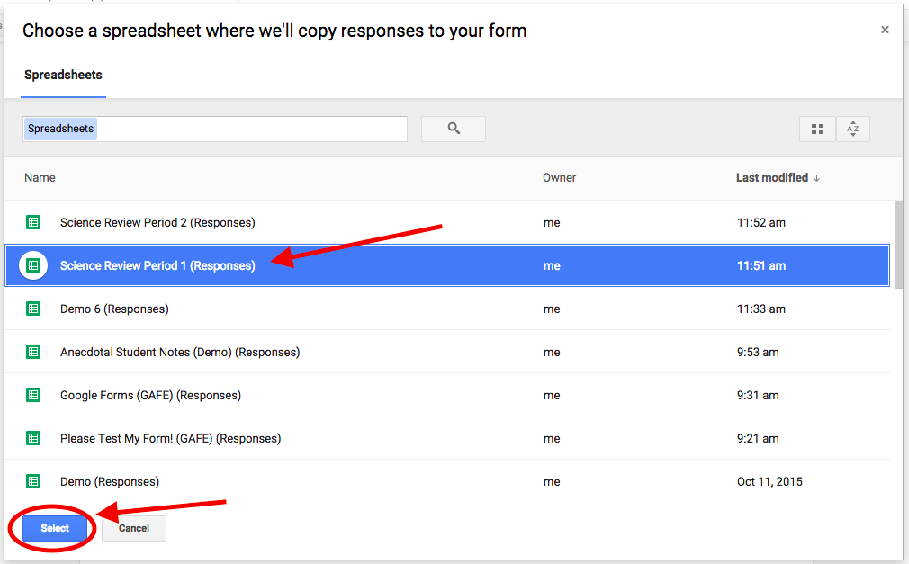Click the sheet icon for Google Forms (GAFE)

pyautogui.click(x=33, y=395)
